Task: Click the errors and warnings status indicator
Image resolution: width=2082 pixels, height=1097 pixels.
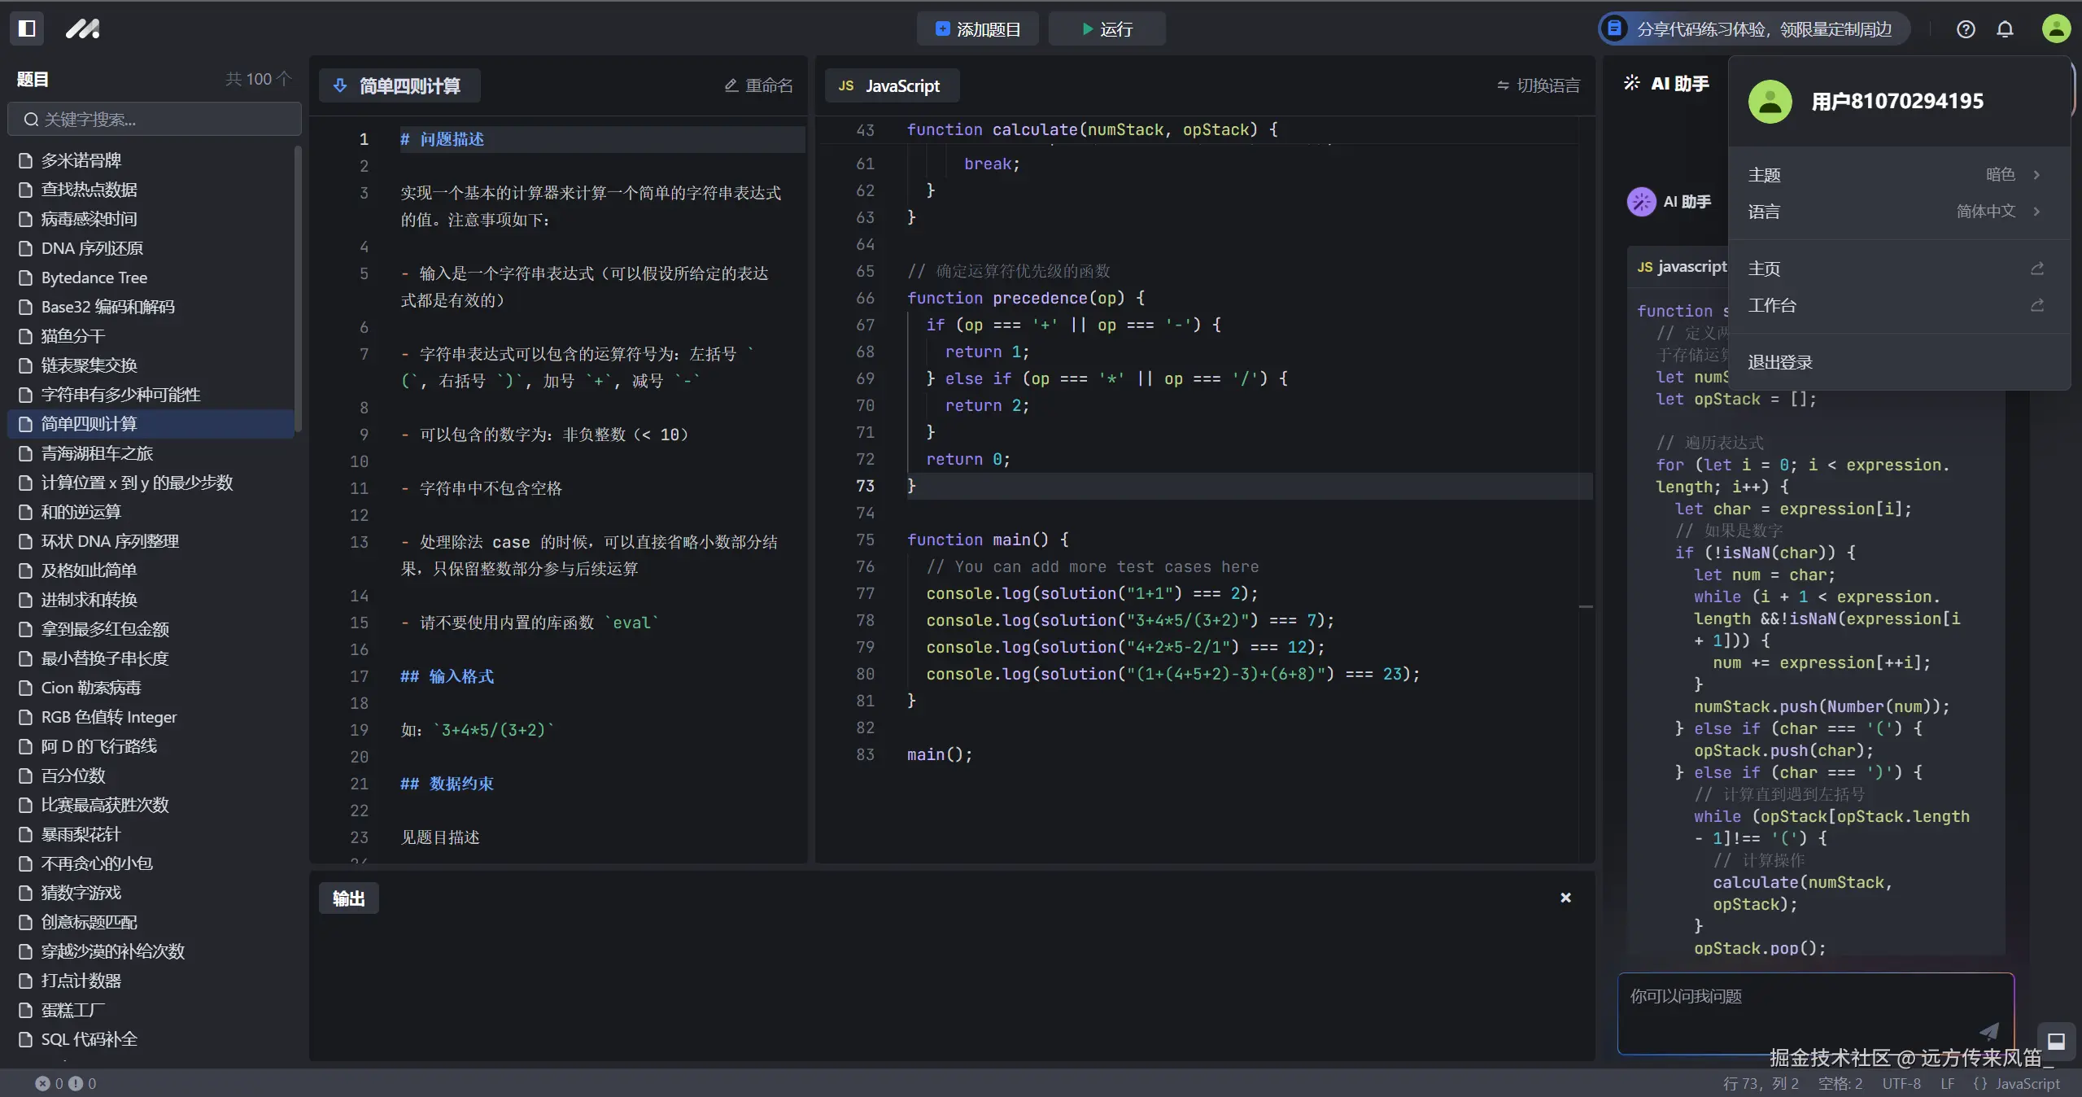Action: 66,1083
